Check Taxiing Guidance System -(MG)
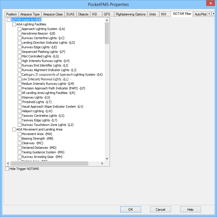Image resolution: width=217 pixels, height=217 pixels. (19, 152)
